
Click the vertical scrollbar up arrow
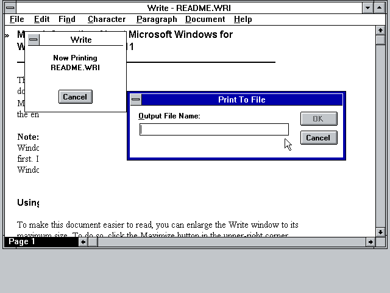coord(380,31)
